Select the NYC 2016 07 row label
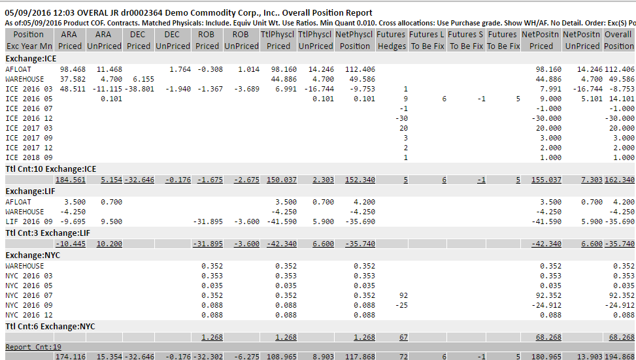Image resolution: width=636 pixels, height=360 pixels. click(x=29, y=295)
